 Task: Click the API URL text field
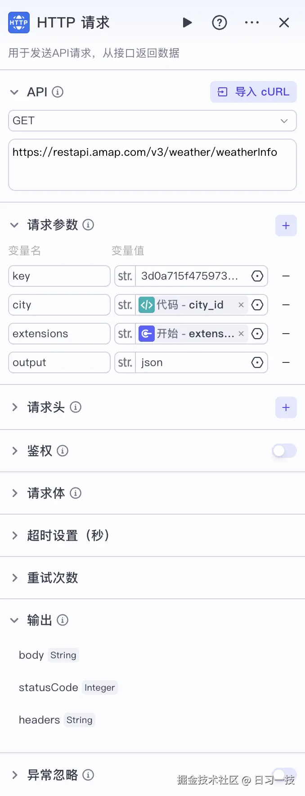coord(152,165)
